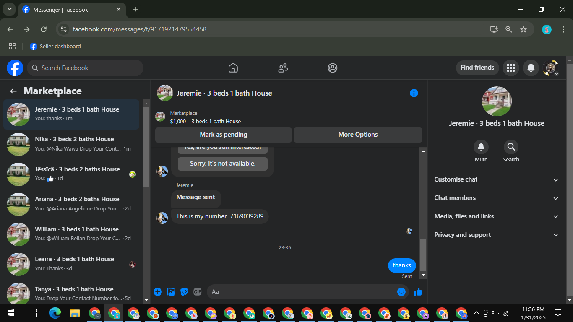
Task: View site information icon in address bar
Action: click(64, 29)
